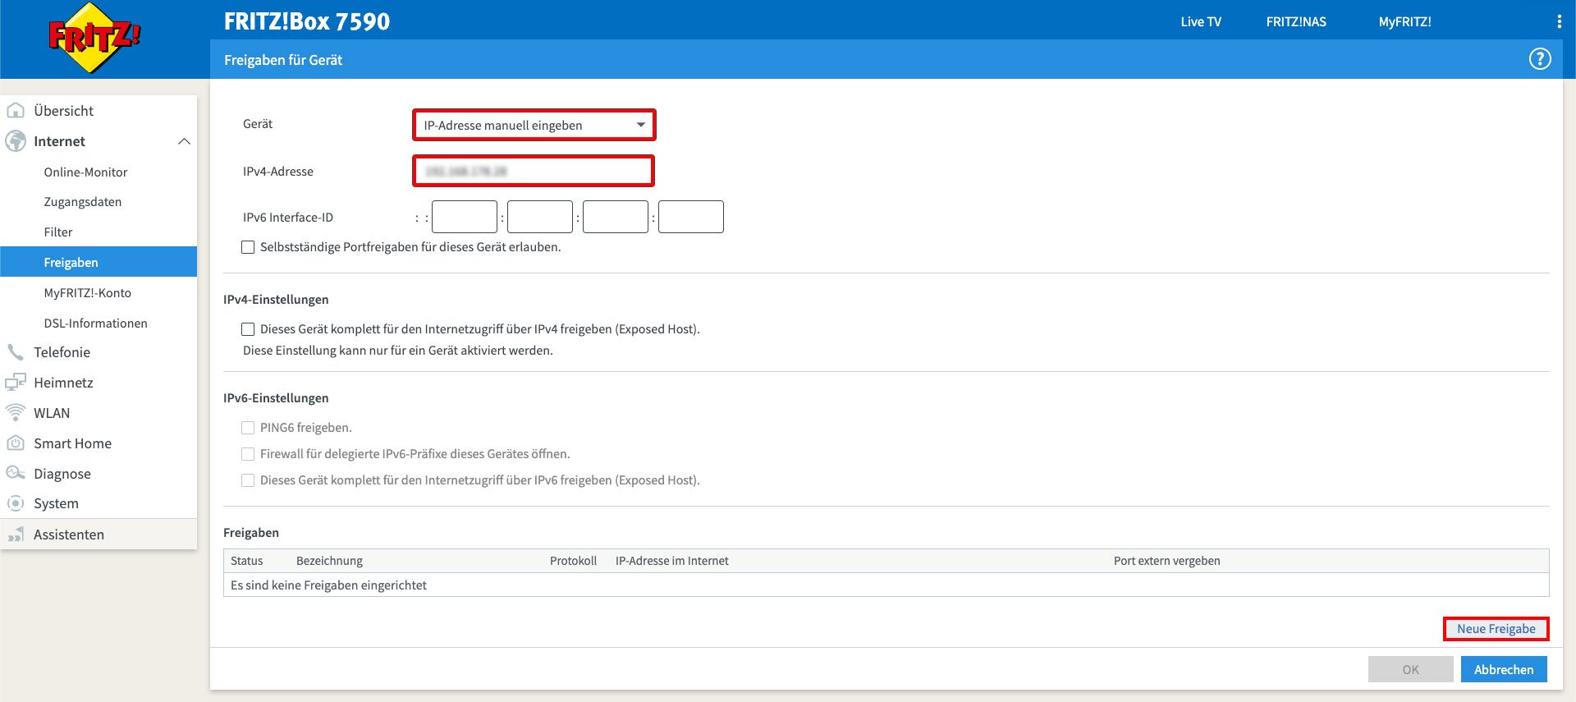Click the Assistenten wizard icon
This screenshot has width=1576, height=702.
point(16,535)
